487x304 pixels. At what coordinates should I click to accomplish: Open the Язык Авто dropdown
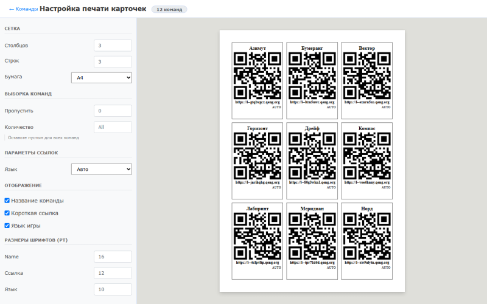pos(102,169)
